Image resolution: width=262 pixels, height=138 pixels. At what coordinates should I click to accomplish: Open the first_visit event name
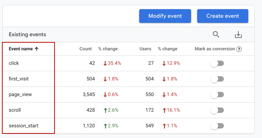(x=19, y=79)
